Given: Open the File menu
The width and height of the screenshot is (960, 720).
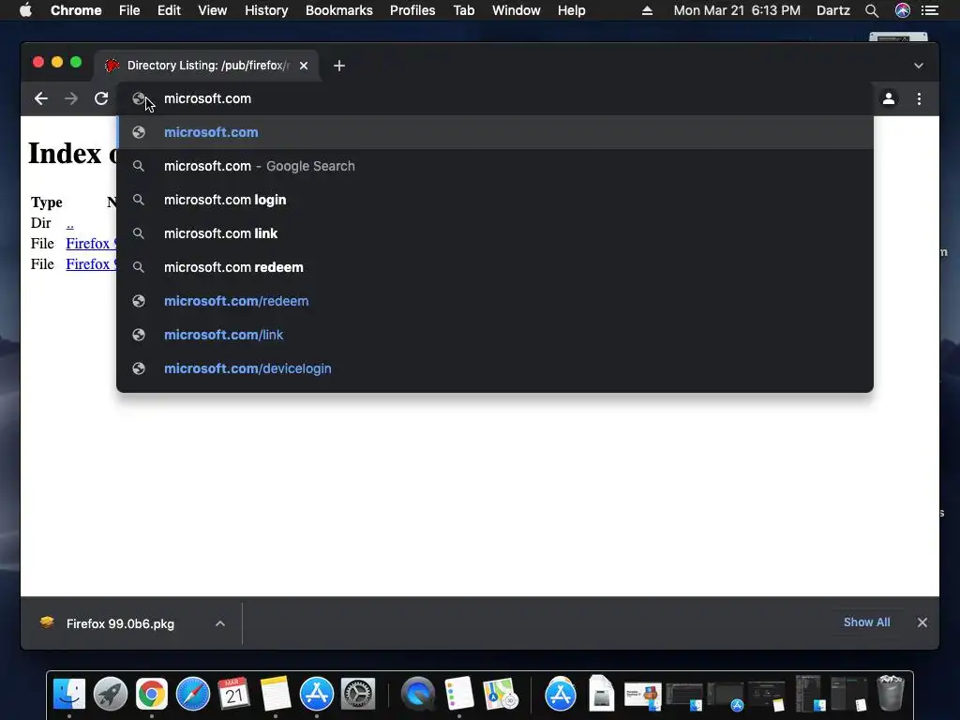Looking at the screenshot, I should point(129,10).
